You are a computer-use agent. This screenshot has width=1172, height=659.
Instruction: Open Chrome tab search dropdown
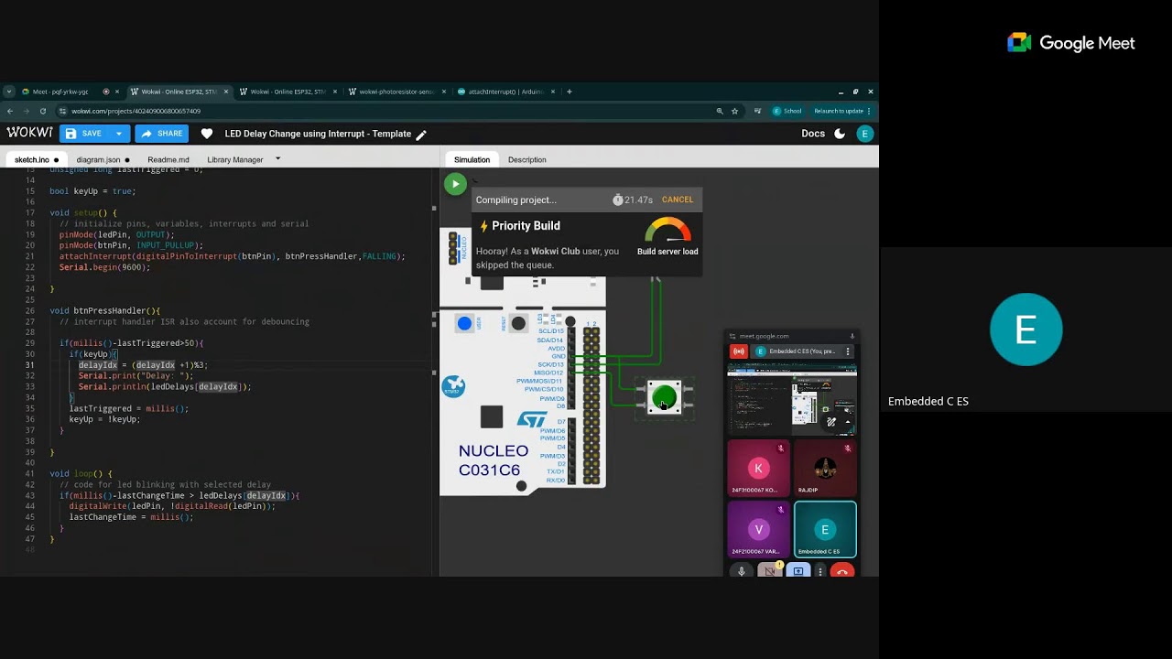click(x=9, y=92)
